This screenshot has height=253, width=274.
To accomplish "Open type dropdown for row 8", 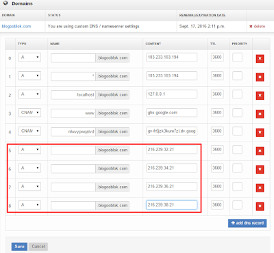I will 29,205.
